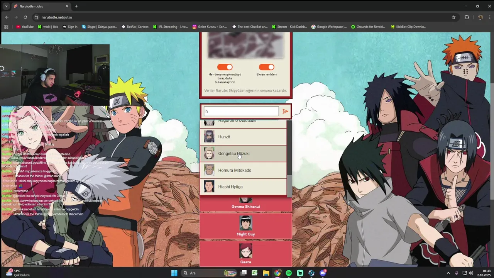
Task: Open the KickBot Clip Download bookmark
Action: click(408, 27)
